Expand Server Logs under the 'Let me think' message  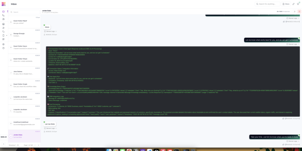[x=50, y=128]
